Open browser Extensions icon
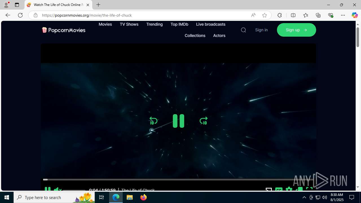Screen dimensions: 361x203 tap(279, 15)
